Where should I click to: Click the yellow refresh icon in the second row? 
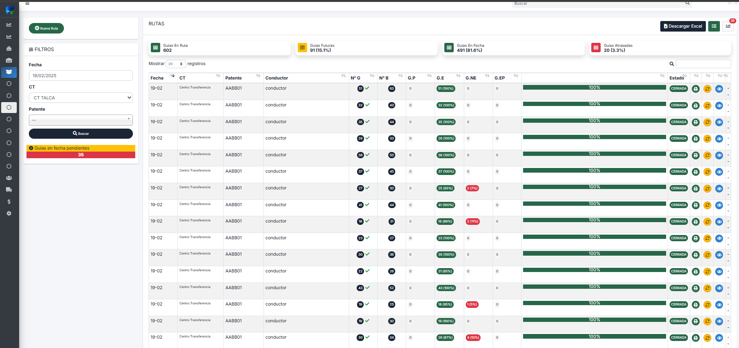pos(707,106)
